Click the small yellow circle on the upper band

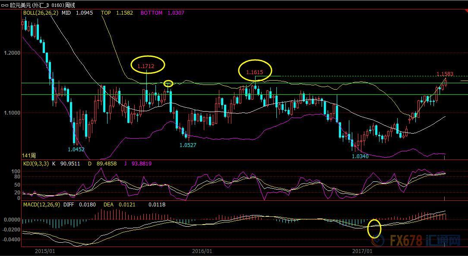tap(168, 84)
